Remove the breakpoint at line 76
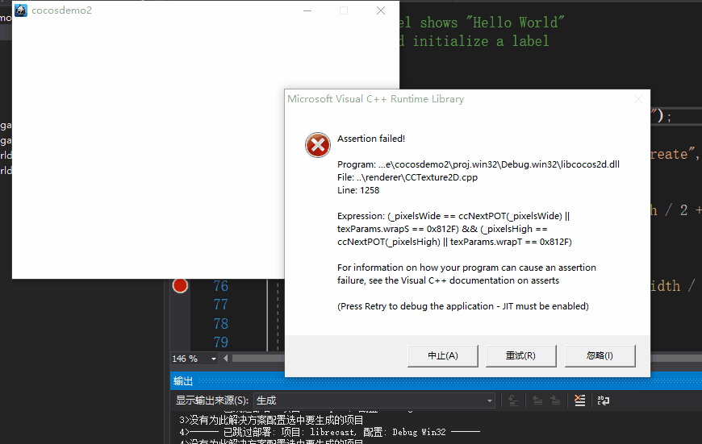The height and width of the screenshot is (444, 702). pos(180,286)
